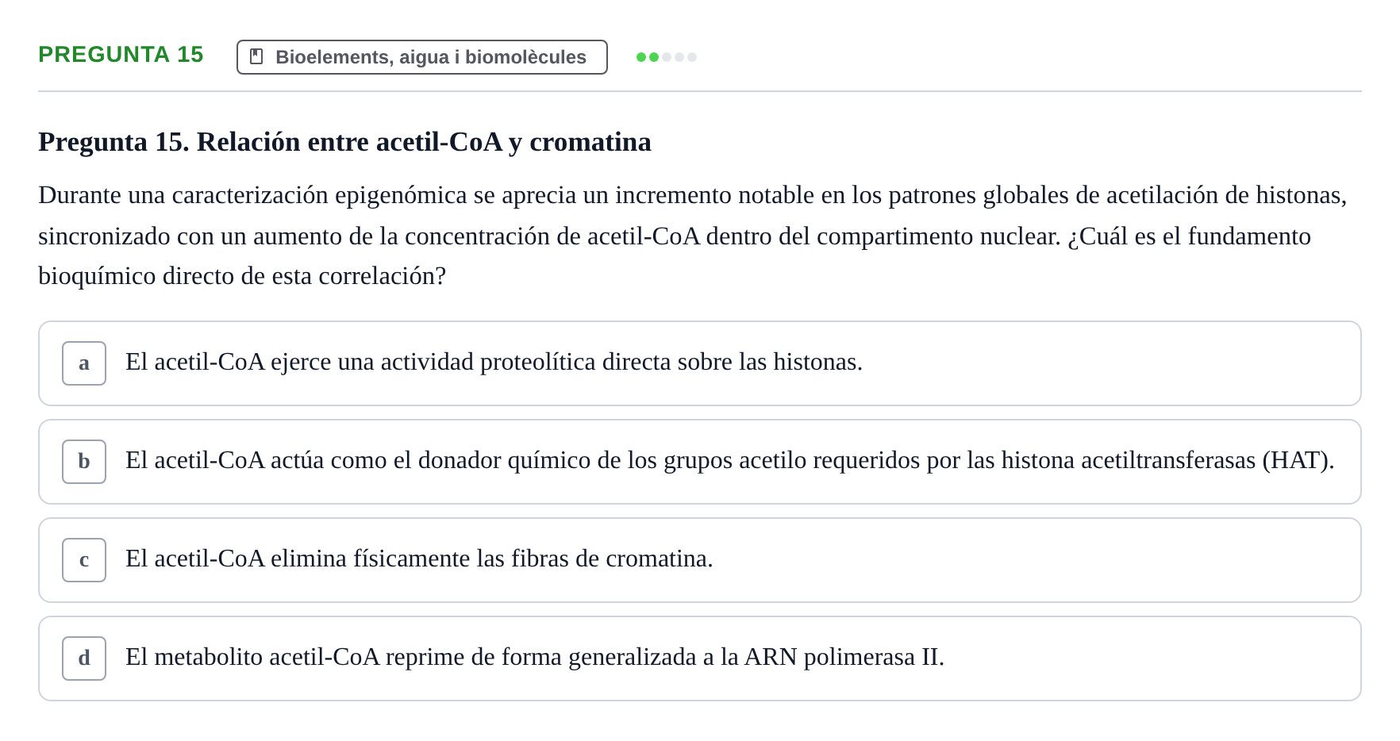
Task: Click the book icon in topic tag
Action: 256,56
